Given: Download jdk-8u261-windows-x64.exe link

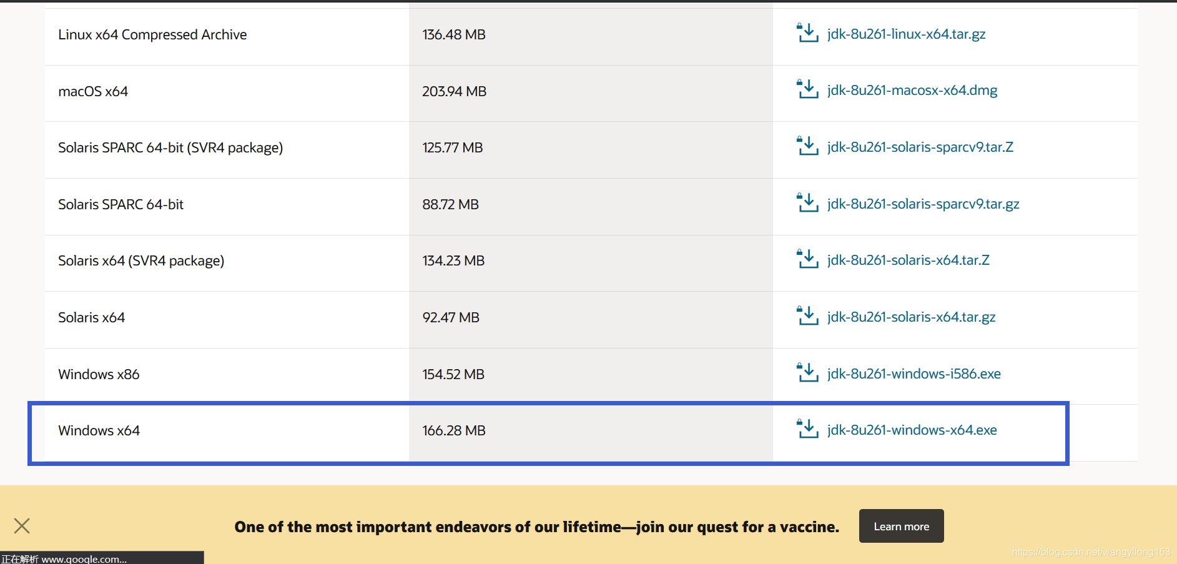Looking at the screenshot, I should click(912, 430).
